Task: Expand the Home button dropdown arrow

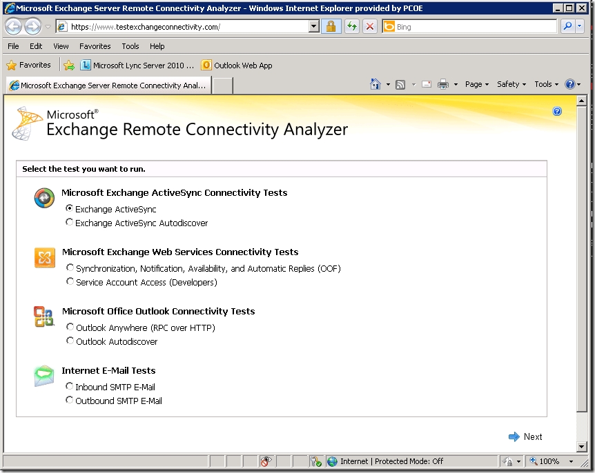Action: [x=388, y=85]
